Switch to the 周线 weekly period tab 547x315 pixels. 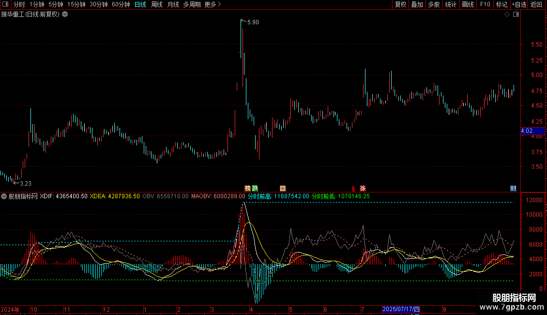coord(157,4)
